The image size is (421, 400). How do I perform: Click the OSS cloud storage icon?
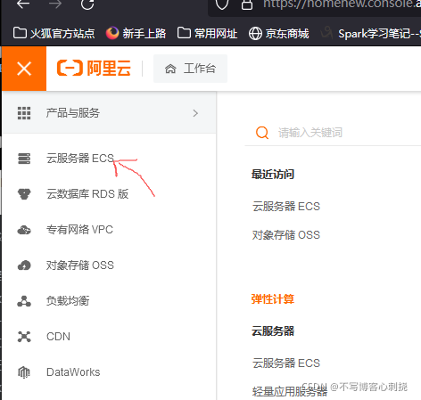pyautogui.click(x=24, y=265)
